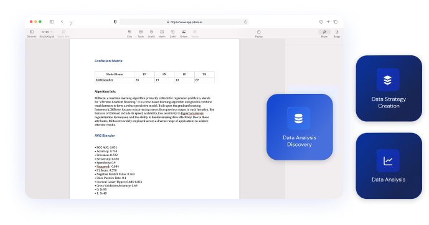Click the layers icon on the Strategy card
The width and height of the screenshot is (429, 225).
click(x=388, y=80)
